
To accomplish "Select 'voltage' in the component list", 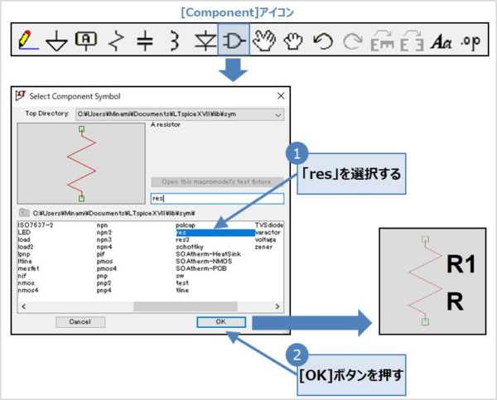I will click(x=266, y=240).
